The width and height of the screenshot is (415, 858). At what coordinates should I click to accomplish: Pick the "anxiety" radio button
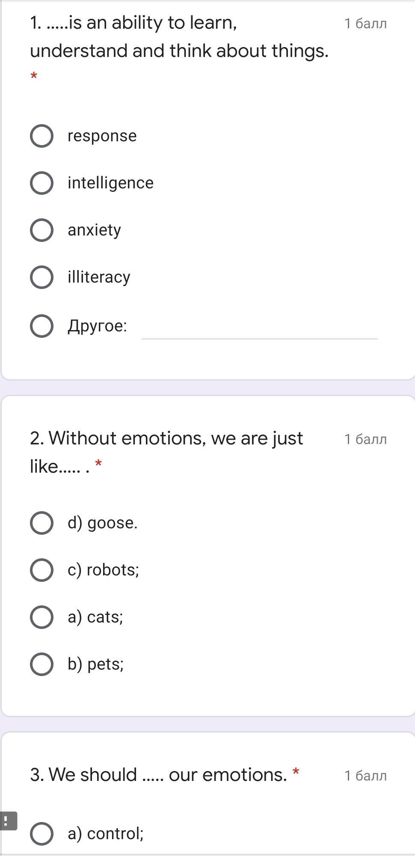click(42, 230)
